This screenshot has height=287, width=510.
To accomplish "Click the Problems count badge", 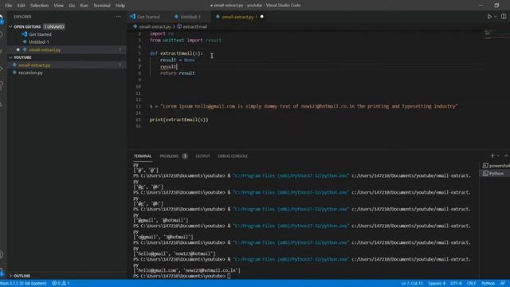I will pos(185,156).
